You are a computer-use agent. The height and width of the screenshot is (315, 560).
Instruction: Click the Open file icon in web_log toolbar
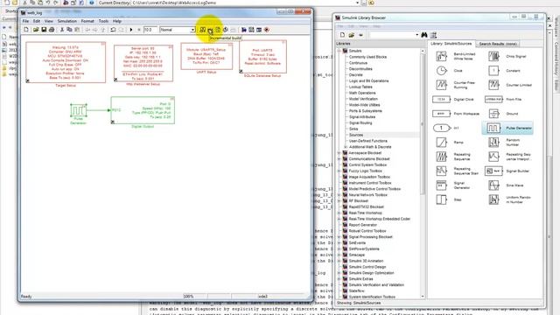point(36,30)
